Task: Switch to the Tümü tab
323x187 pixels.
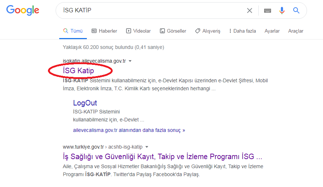Action: pyautogui.click(x=73, y=31)
